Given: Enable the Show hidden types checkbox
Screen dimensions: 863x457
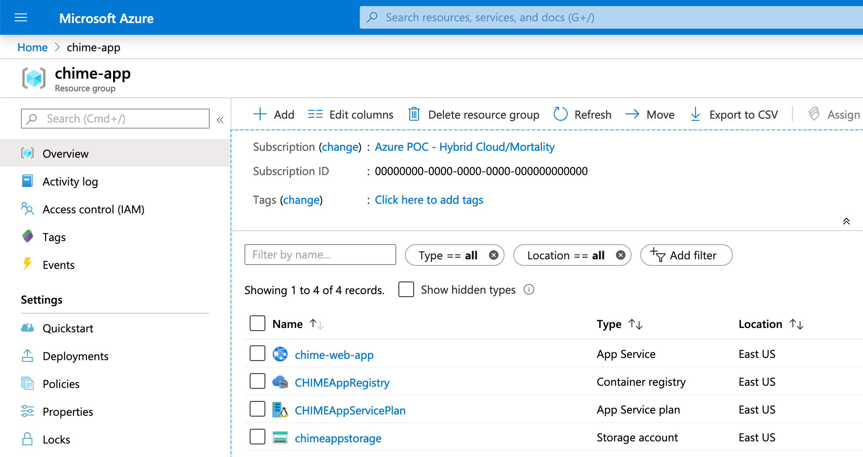Looking at the screenshot, I should pyautogui.click(x=406, y=289).
